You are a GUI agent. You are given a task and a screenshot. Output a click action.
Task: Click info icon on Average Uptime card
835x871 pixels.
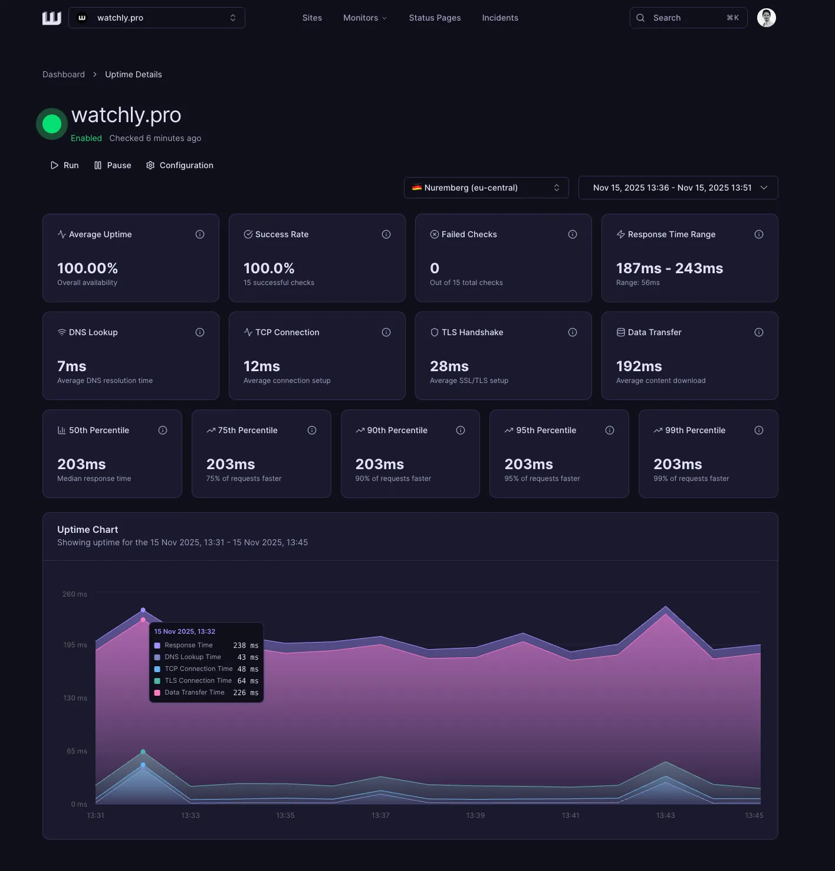pyautogui.click(x=200, y=234)
